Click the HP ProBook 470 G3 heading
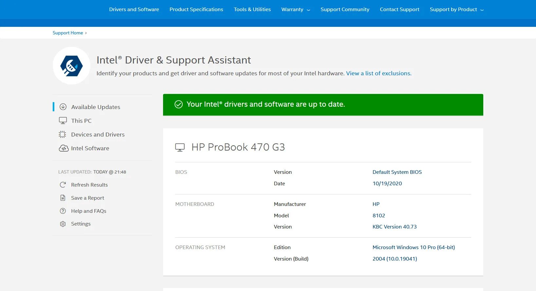 tap(238, 147)
